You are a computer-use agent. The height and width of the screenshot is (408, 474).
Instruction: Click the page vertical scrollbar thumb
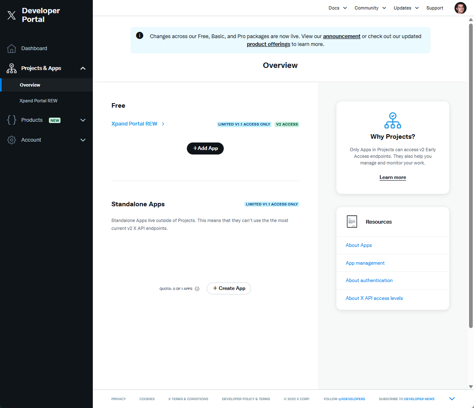[471, 175]
